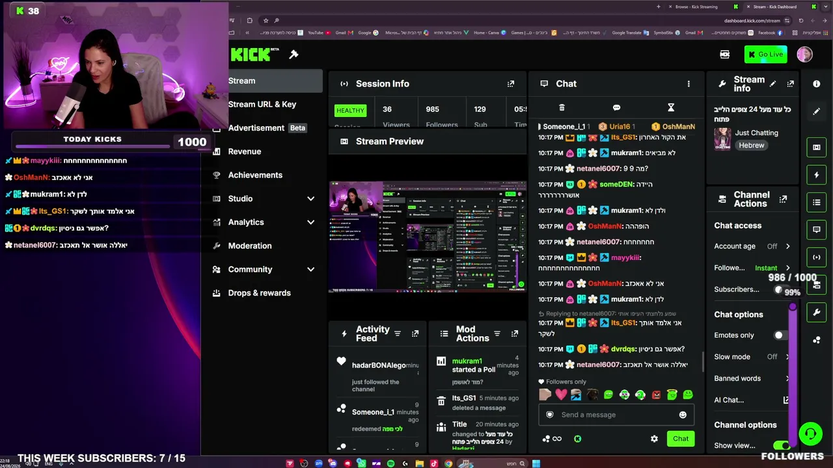The height and width of the screenshot is (468, 833).
Task: Click the Send a message input field
Action: pyautogui.click(x=616, y=415)
